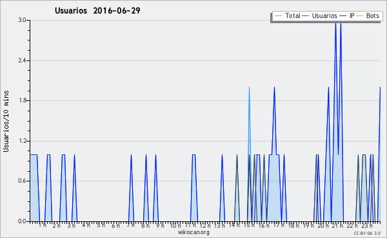Click the y-axis value 2.4
Viewport: 387px width, 238px height.
[22, 60]
